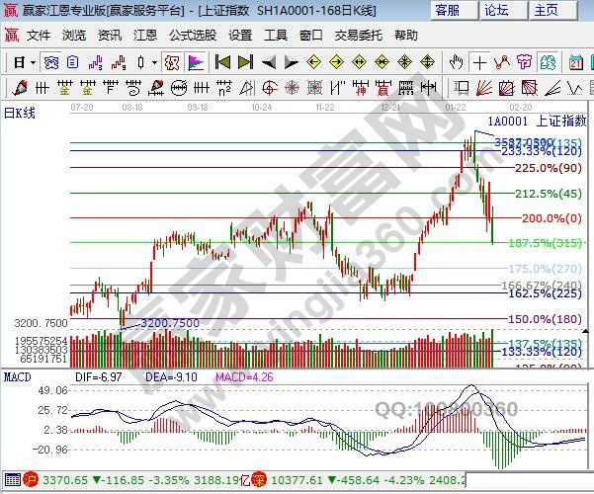
Task: Select the hand pan tool icon
Action: coord(457,62)
